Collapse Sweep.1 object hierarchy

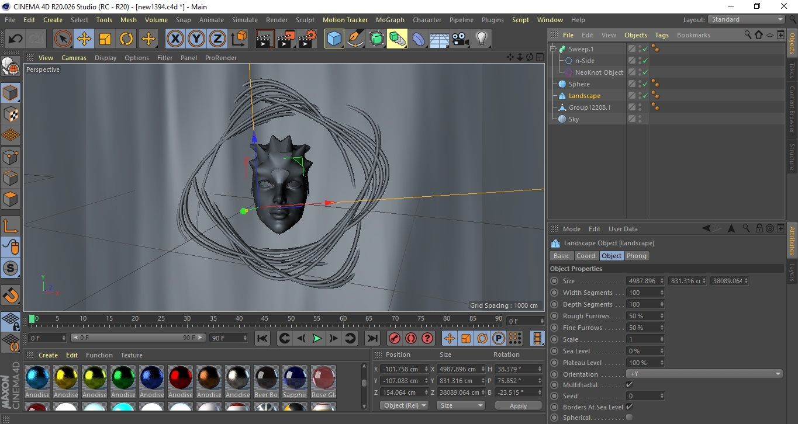(x=553, y=49)
